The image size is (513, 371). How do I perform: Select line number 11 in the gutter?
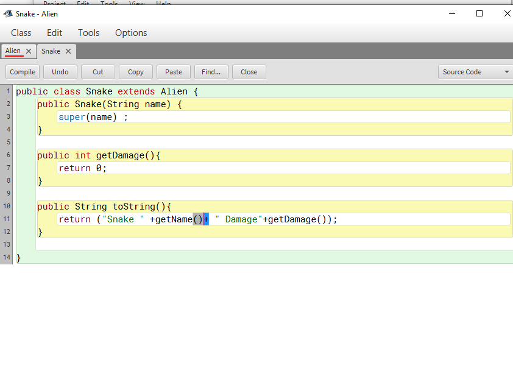6,219
